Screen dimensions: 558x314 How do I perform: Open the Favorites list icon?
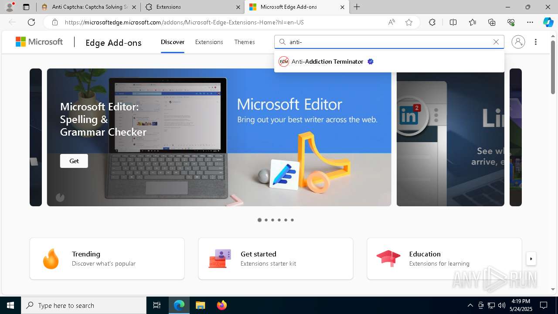pyautogui.click(x=473, y=22)
